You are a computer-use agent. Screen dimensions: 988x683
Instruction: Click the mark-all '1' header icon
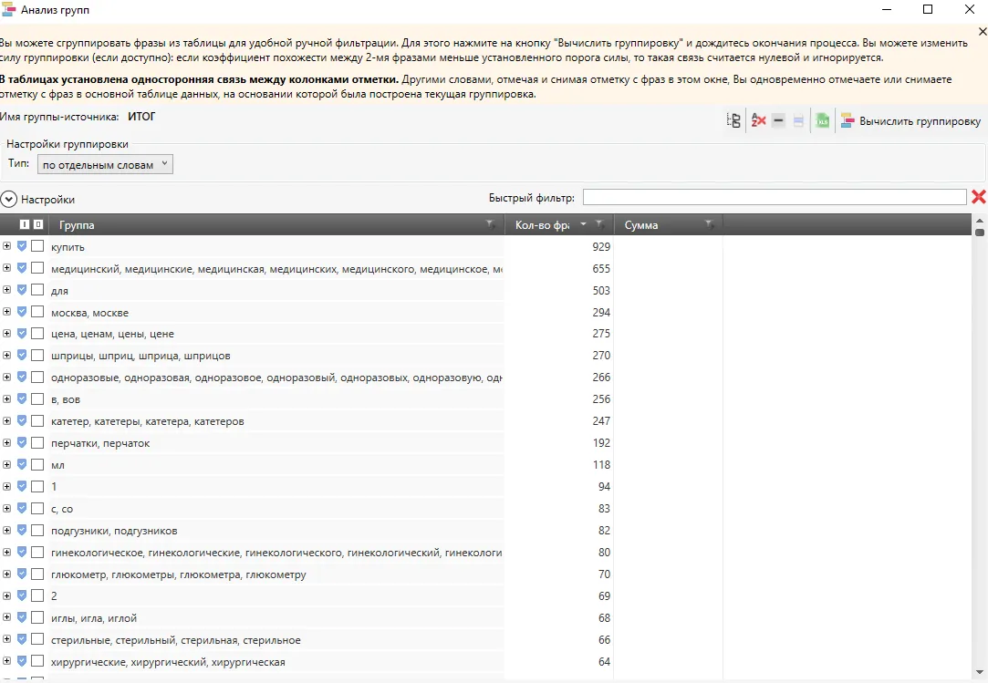(25, 224)
